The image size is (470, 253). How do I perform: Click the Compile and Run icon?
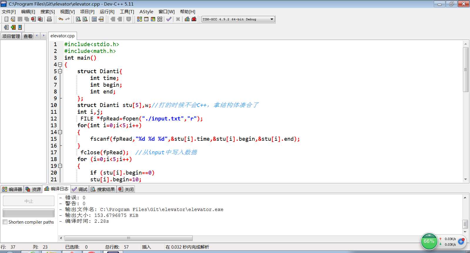pyautogui.click(x=153, y=19)
